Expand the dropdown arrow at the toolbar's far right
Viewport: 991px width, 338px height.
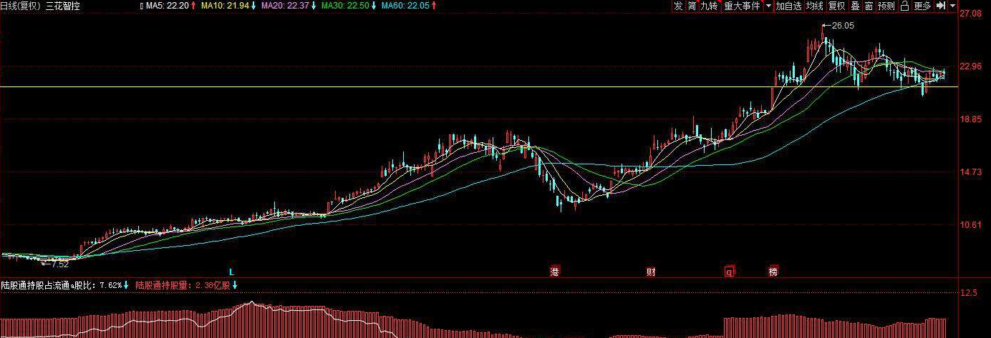click(x=952, y=6)
